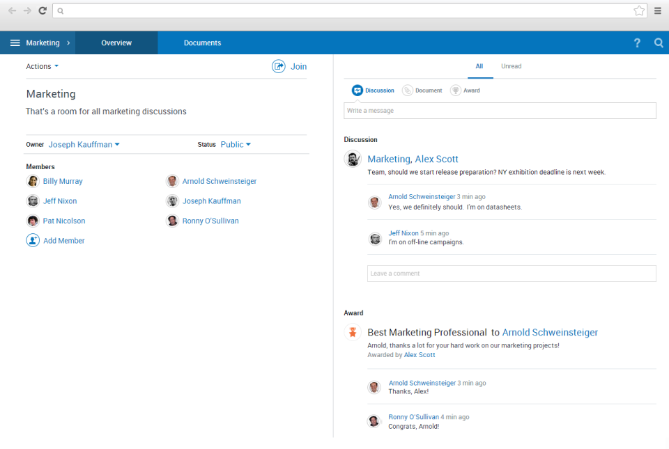Open Jeff Nixon's member profile
The height and width of the screenshot is (449, 669).
pyautogui.click(x=60, y=200)
